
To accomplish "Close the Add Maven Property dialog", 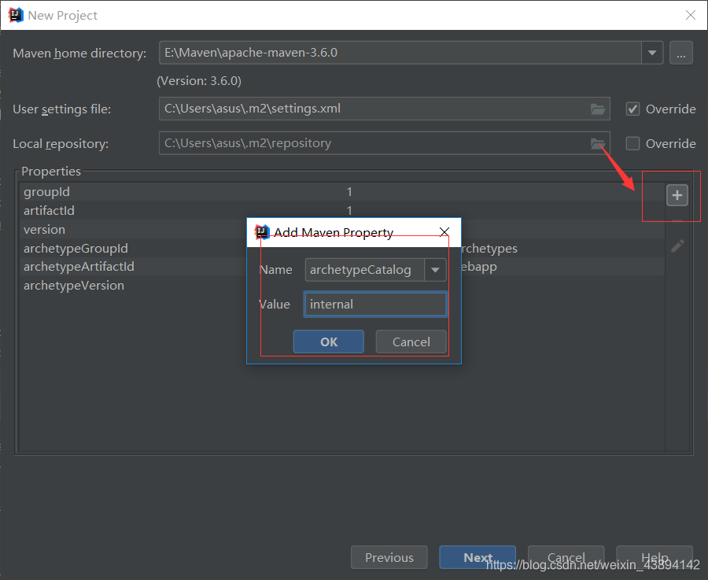I will [x=444, y=232].
